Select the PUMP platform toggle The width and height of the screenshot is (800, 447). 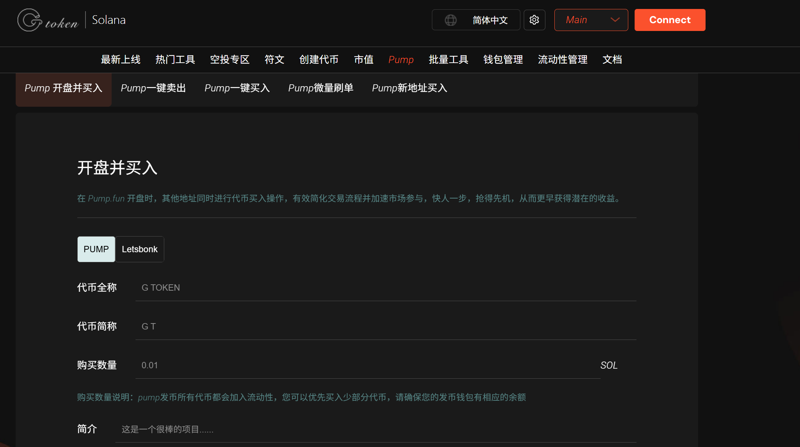[96, 249]
